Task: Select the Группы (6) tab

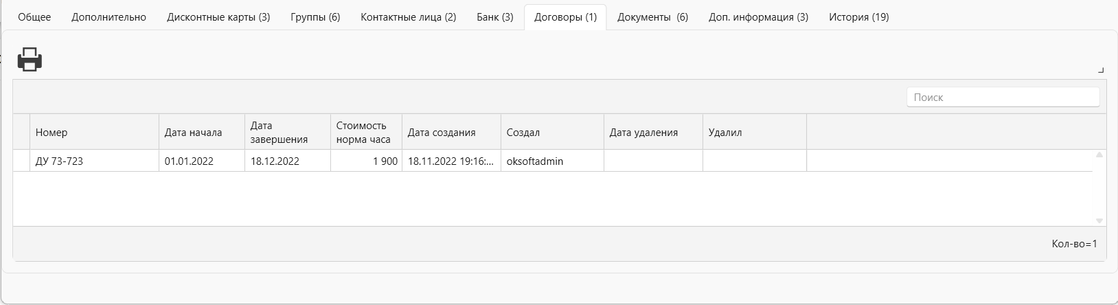Action: tap(315, 17)
